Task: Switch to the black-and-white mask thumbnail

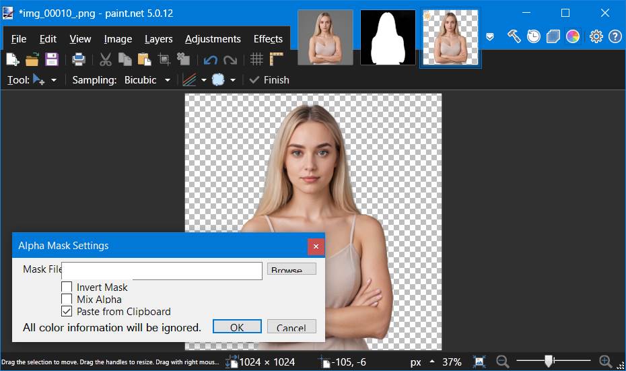Action: click(x=388, y=38)
